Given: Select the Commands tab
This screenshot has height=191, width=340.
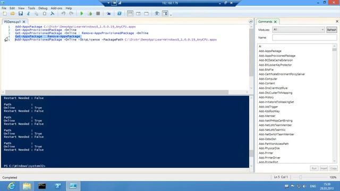Looking at the screenshot, I should coord(265,22).
